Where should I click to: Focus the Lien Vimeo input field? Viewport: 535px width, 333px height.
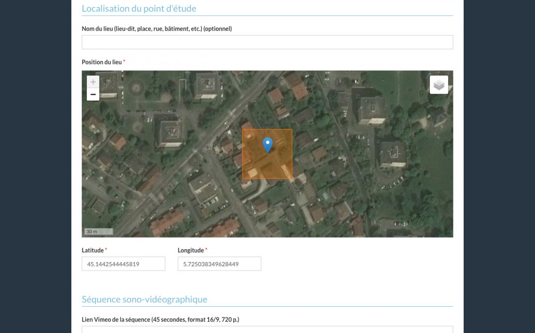point(267,329)
